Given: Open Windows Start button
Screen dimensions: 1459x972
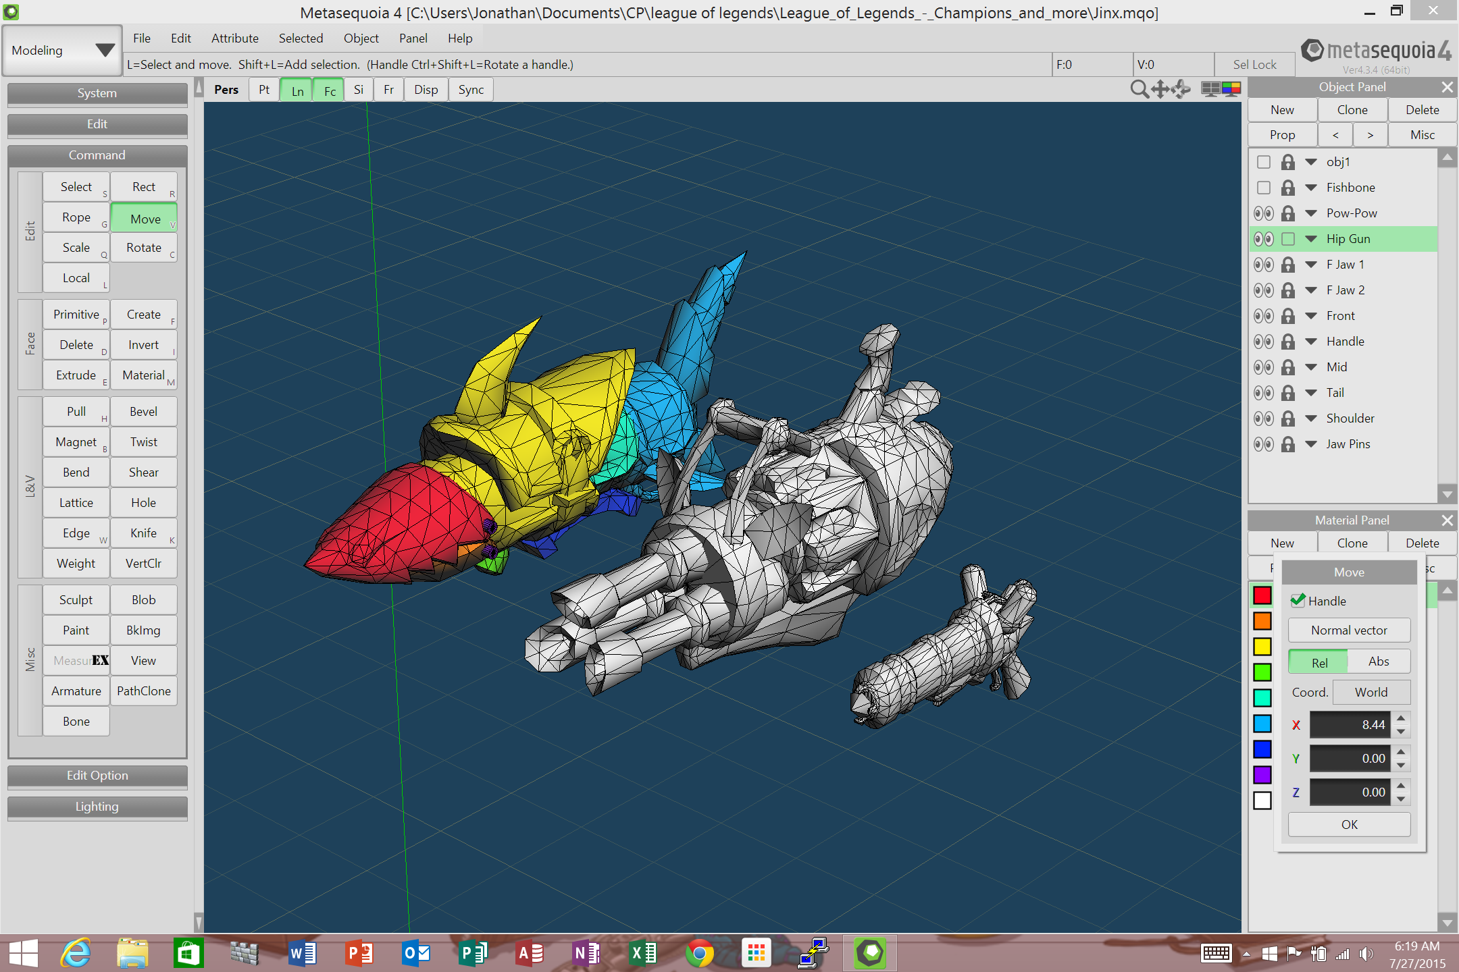Looking at the screenshot, I should (23, 953).
